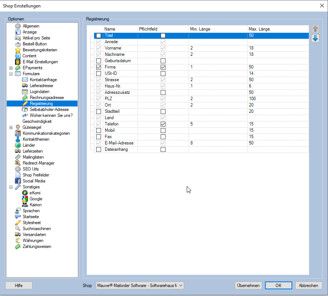Disable the Firma field checkbox
This screenshot has width=328, height=296.
[x=98, y=67]
